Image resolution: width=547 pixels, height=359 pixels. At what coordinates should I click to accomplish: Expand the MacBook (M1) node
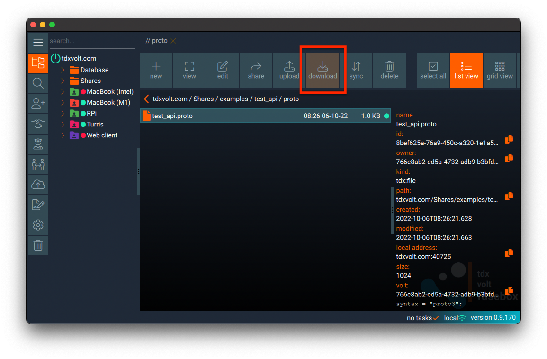63,103
